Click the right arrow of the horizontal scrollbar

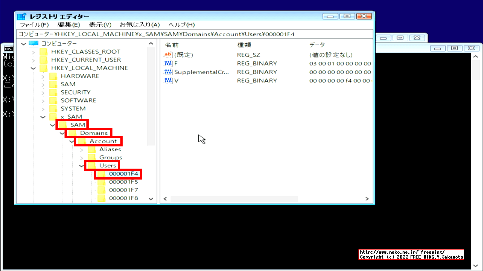pyautogui.click(x=366, y=198)
